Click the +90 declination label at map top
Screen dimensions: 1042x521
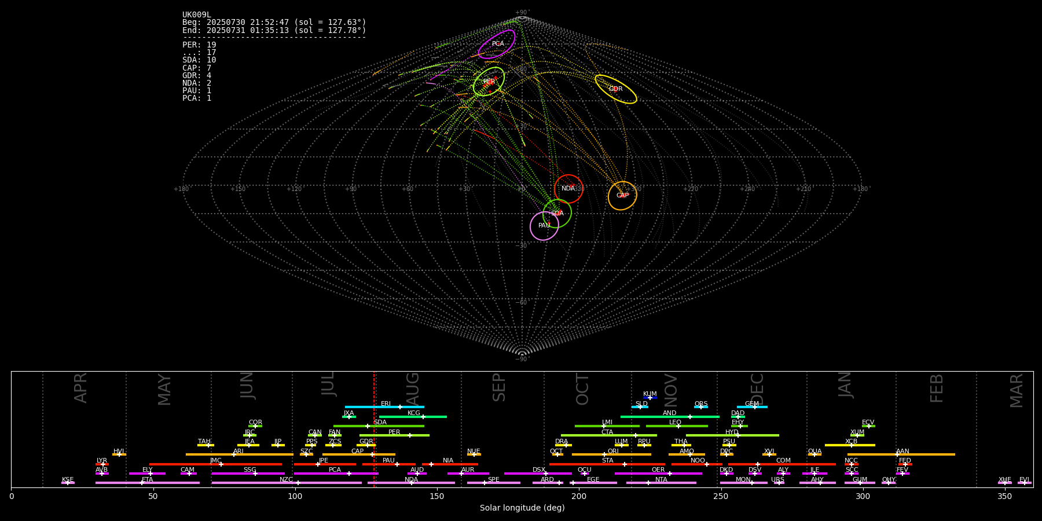pos(522,13)
